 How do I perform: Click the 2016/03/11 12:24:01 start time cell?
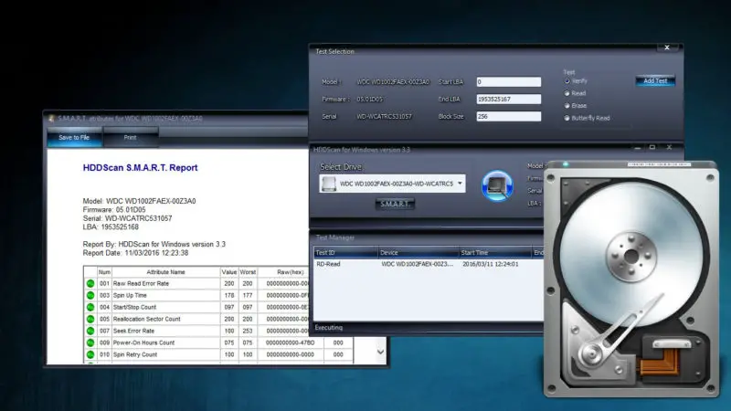tap(490, 264)
